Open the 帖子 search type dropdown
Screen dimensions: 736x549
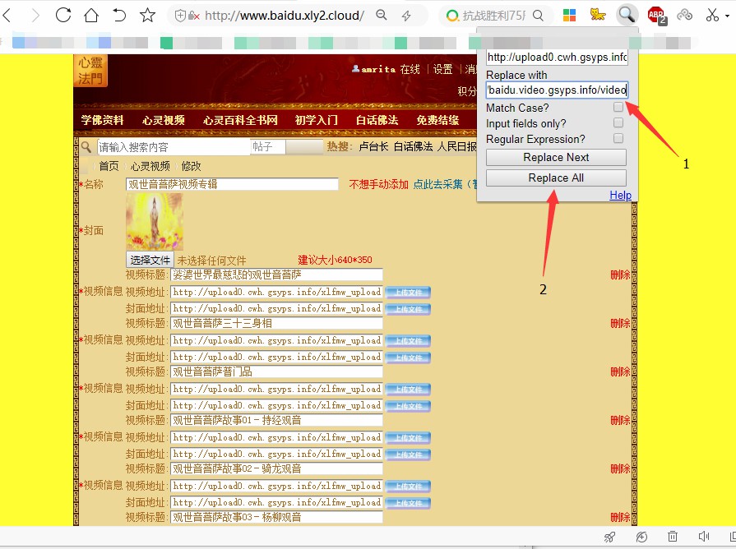pos(268,147)
